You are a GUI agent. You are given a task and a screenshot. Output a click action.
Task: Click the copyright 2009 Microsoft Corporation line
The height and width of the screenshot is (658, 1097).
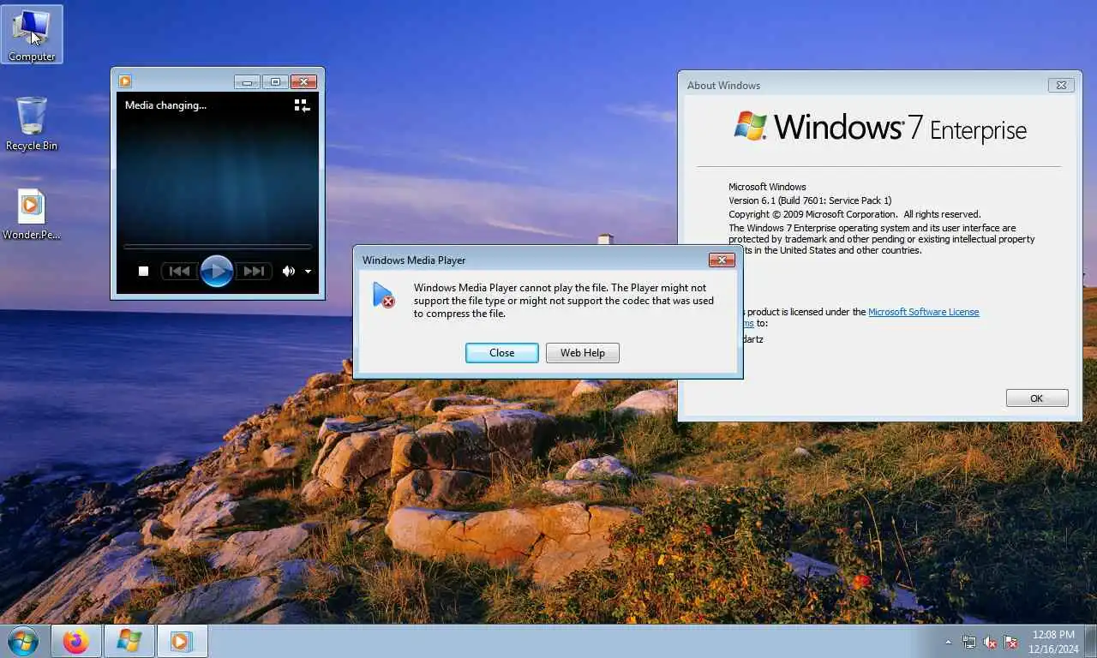pyautogui.click(x=854, y=214)
